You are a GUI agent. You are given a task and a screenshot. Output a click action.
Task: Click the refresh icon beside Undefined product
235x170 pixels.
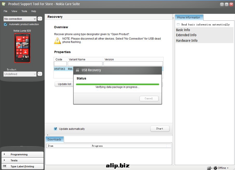tap(40, 74)
